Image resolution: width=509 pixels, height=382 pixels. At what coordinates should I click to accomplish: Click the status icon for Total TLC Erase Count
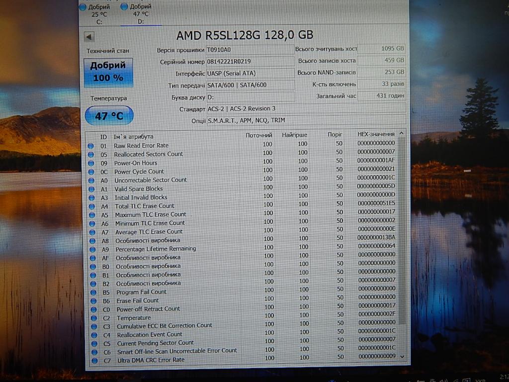pos(92,206)
